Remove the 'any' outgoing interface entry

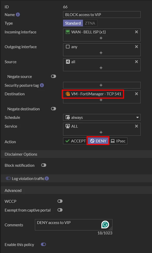tap(136, 47)
